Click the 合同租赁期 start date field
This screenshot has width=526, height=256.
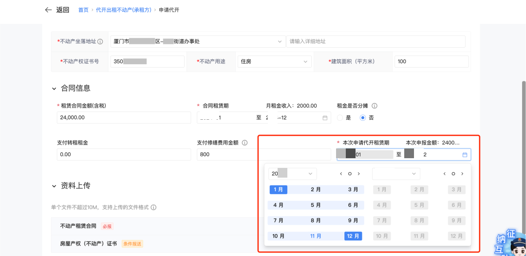coord(225,118)
